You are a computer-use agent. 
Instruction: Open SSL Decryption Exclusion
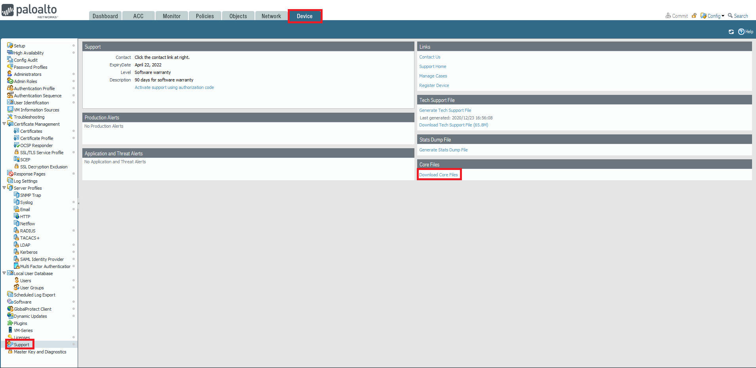[44, 167]
